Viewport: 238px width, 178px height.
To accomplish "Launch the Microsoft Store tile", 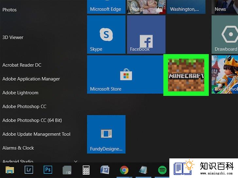I will coord(125,74).
